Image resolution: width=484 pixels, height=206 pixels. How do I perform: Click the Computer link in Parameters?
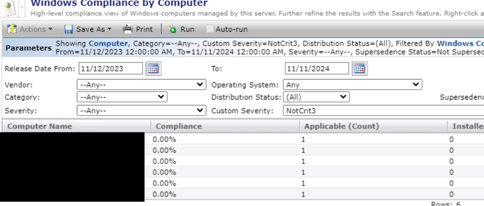[x=108, y=44]
